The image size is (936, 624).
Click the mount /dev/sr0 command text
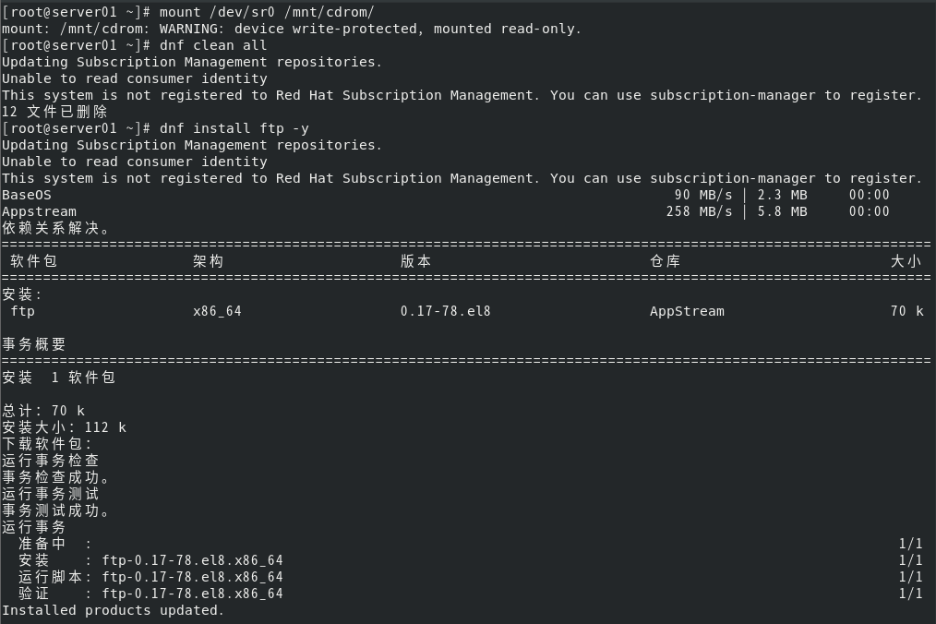pos(267,12)
